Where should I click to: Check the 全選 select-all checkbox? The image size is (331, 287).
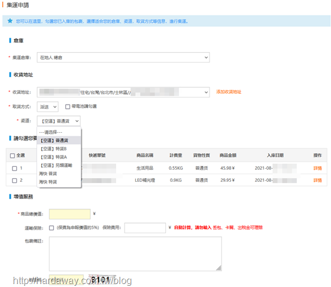point(13,155)
